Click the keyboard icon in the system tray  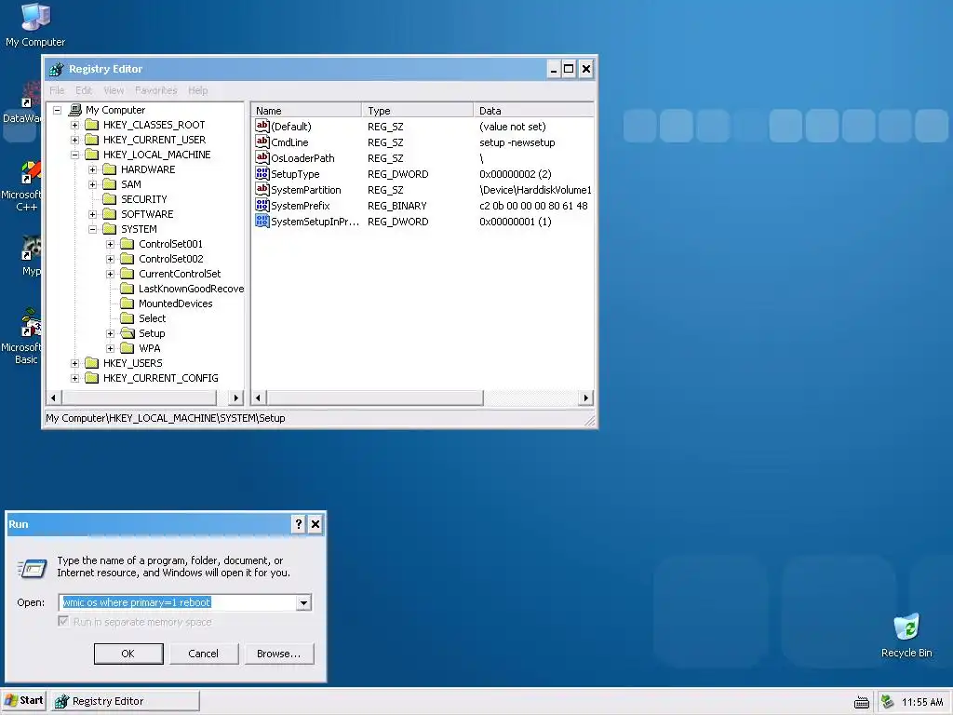point(861,702)
